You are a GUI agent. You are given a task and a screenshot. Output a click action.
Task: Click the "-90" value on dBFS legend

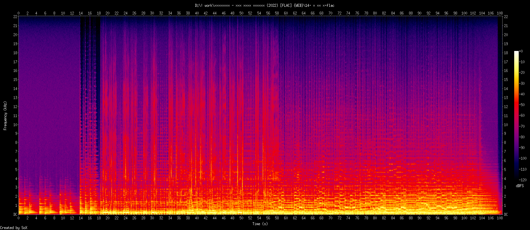[x=522, y=148]
